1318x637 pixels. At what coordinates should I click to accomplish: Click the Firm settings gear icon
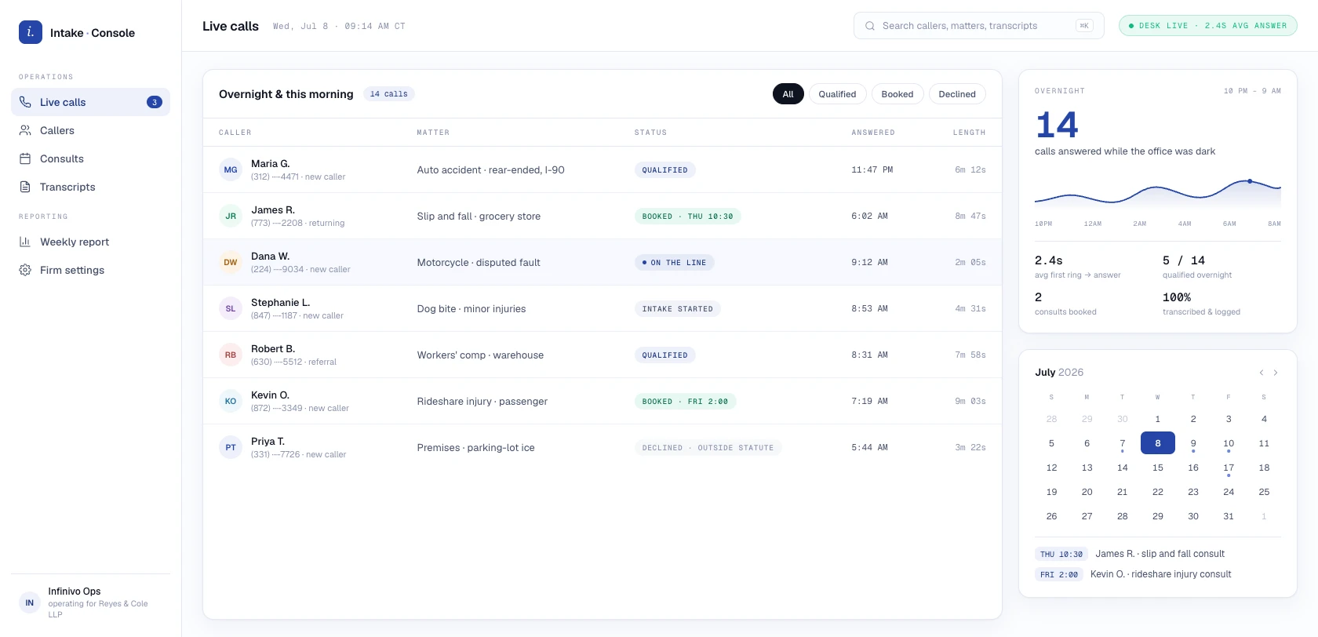point(25,270)
